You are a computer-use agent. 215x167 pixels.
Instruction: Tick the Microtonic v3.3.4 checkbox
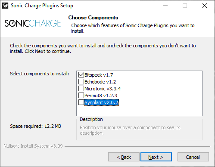point(81,89)
